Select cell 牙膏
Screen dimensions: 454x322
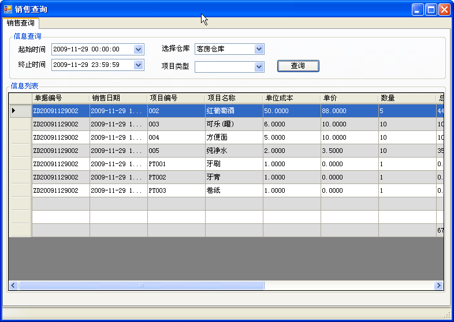tap(234, 177)
